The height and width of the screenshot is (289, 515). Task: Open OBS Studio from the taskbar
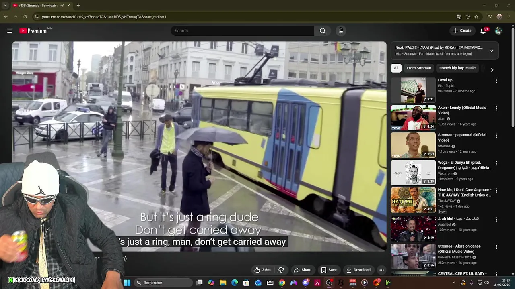[x=329, y=283]
